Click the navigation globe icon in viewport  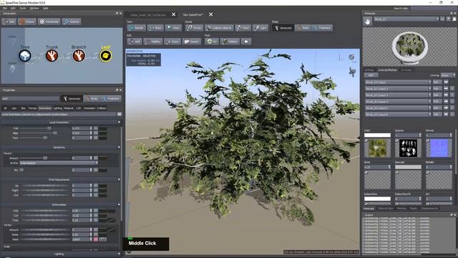point(351,57)
